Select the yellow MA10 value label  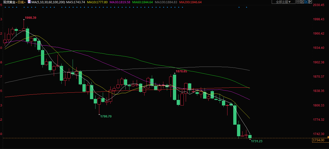coord(97,2)
